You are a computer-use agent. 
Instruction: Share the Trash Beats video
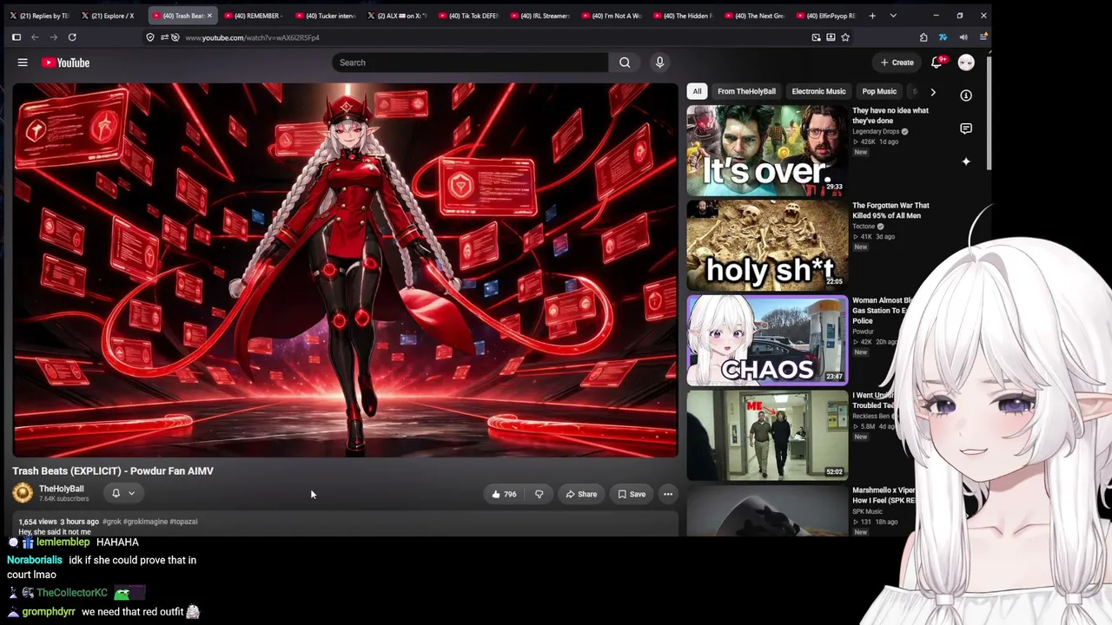[x=581, y=494]
